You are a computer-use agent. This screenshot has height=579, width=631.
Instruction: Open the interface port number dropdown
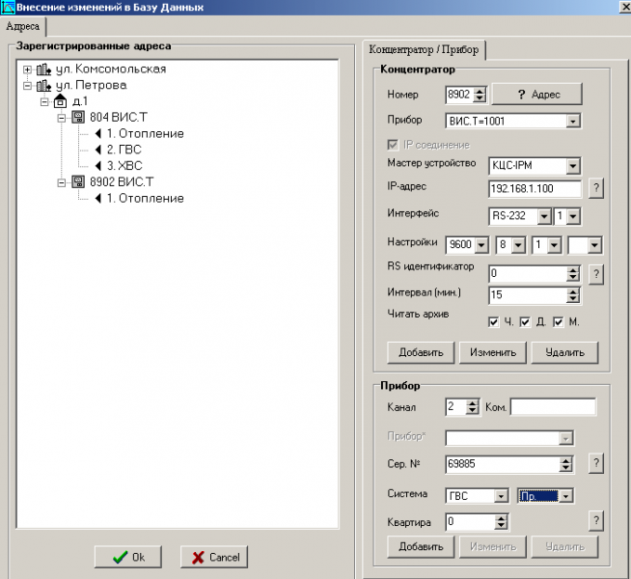tap(573, 216)
